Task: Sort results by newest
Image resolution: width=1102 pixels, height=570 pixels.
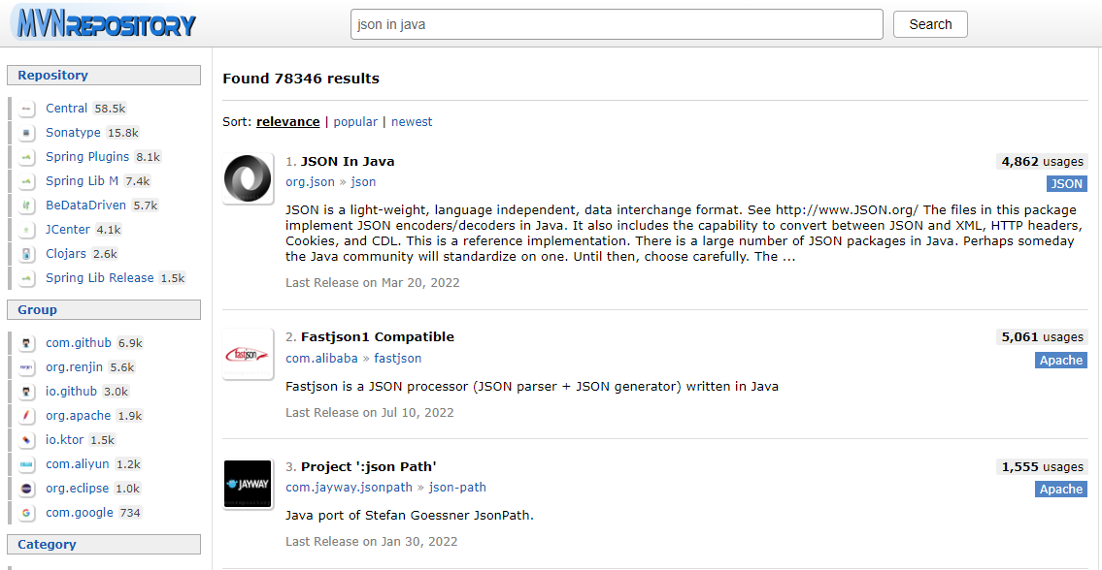Action: [x=412, y=122]
